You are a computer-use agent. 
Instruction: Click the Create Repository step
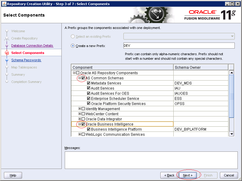[25, 38]
